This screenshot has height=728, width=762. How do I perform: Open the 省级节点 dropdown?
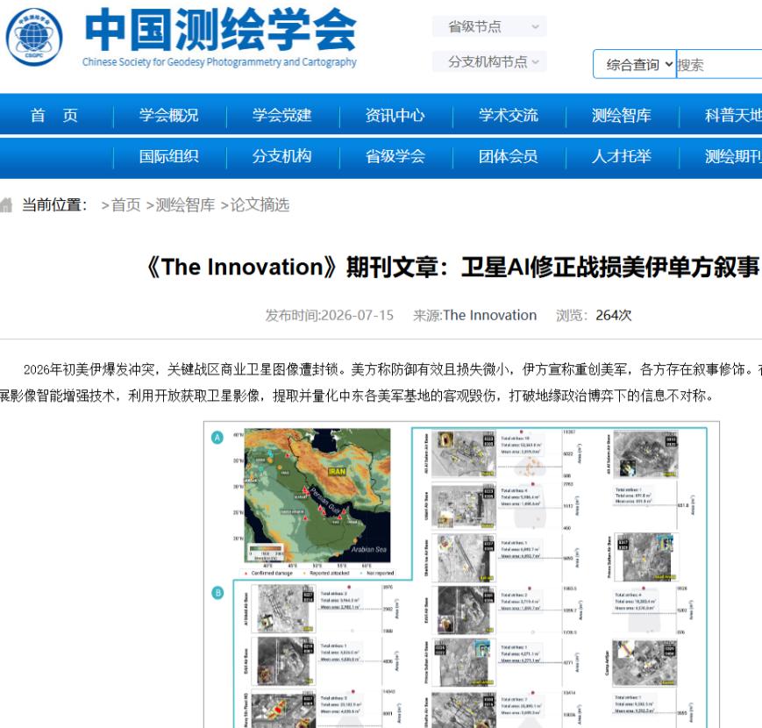(x=489, y=26)
